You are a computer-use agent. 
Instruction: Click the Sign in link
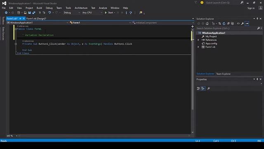pos(251,8)
